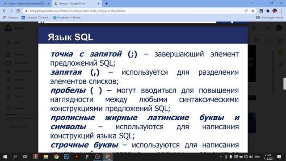Go forward to next page
Image resolution: width=286 pixels, height=161 pixels.
click(11, 11)
